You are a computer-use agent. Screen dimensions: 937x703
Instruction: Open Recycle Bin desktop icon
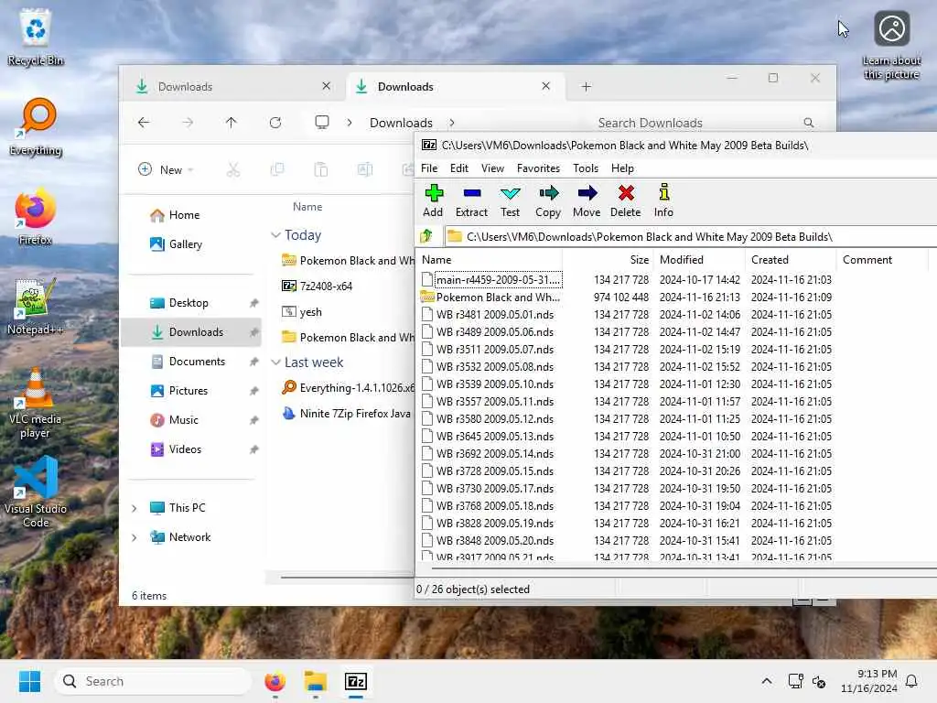[36, 38]
